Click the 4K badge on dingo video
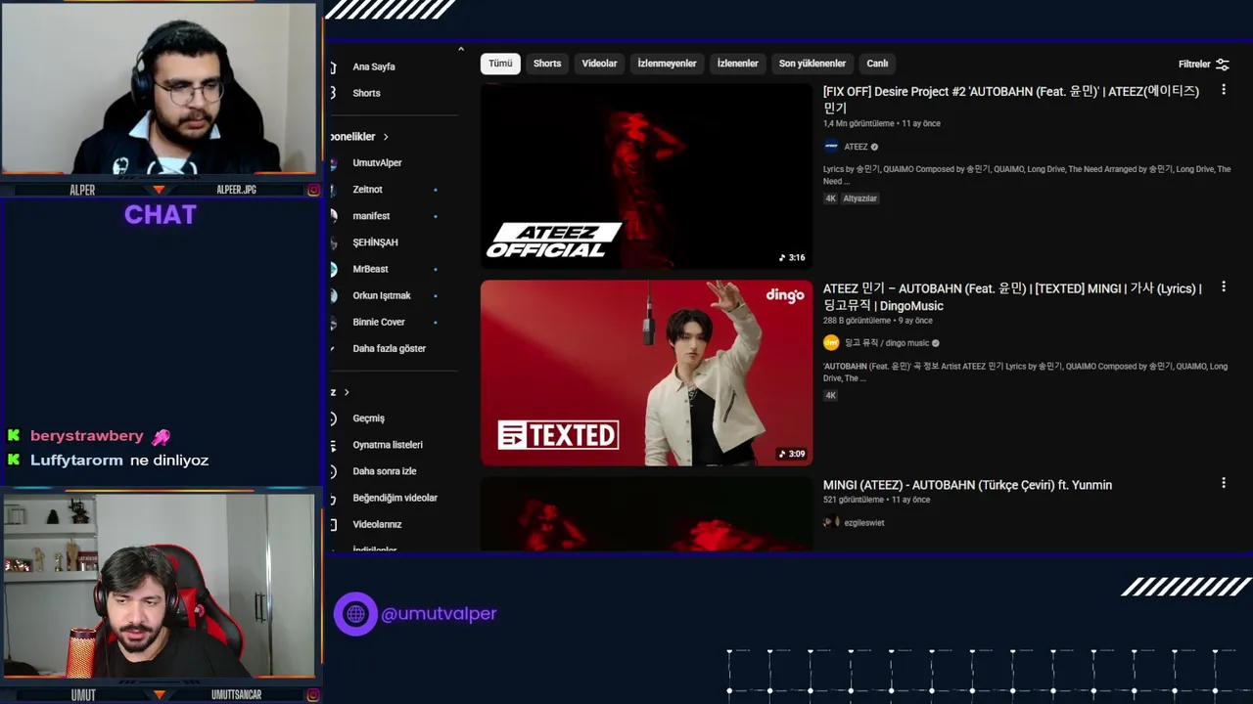The image size is (1253, 704). coord(830,396)
